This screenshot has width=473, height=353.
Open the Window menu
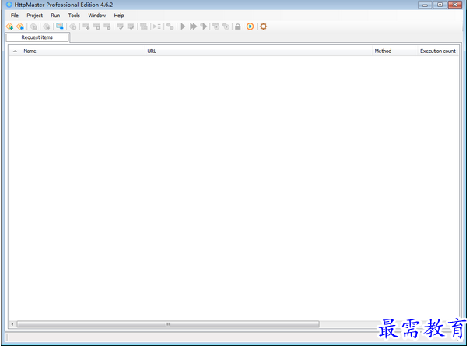tap(96, 16)
